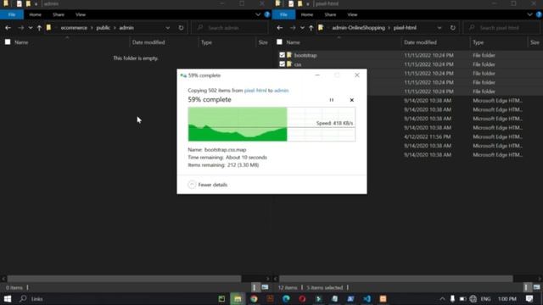Sort admin window by Type column
This screenshot has height=305, width=543.
(206, 42)
